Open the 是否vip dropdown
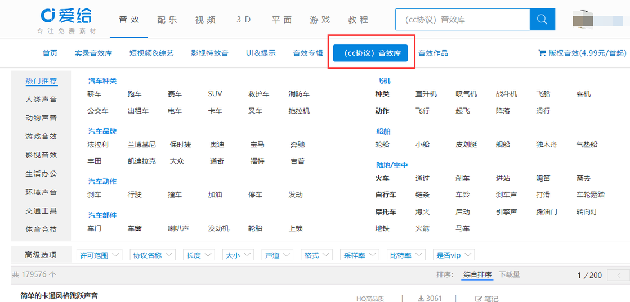This screenshot has height=302, width=630. (x=454, y=255)
